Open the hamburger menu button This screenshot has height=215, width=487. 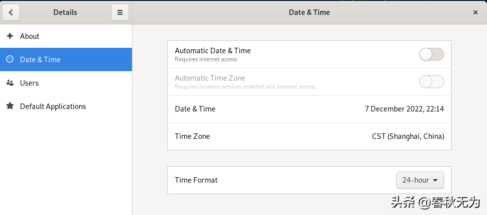[x=120, y=12]
